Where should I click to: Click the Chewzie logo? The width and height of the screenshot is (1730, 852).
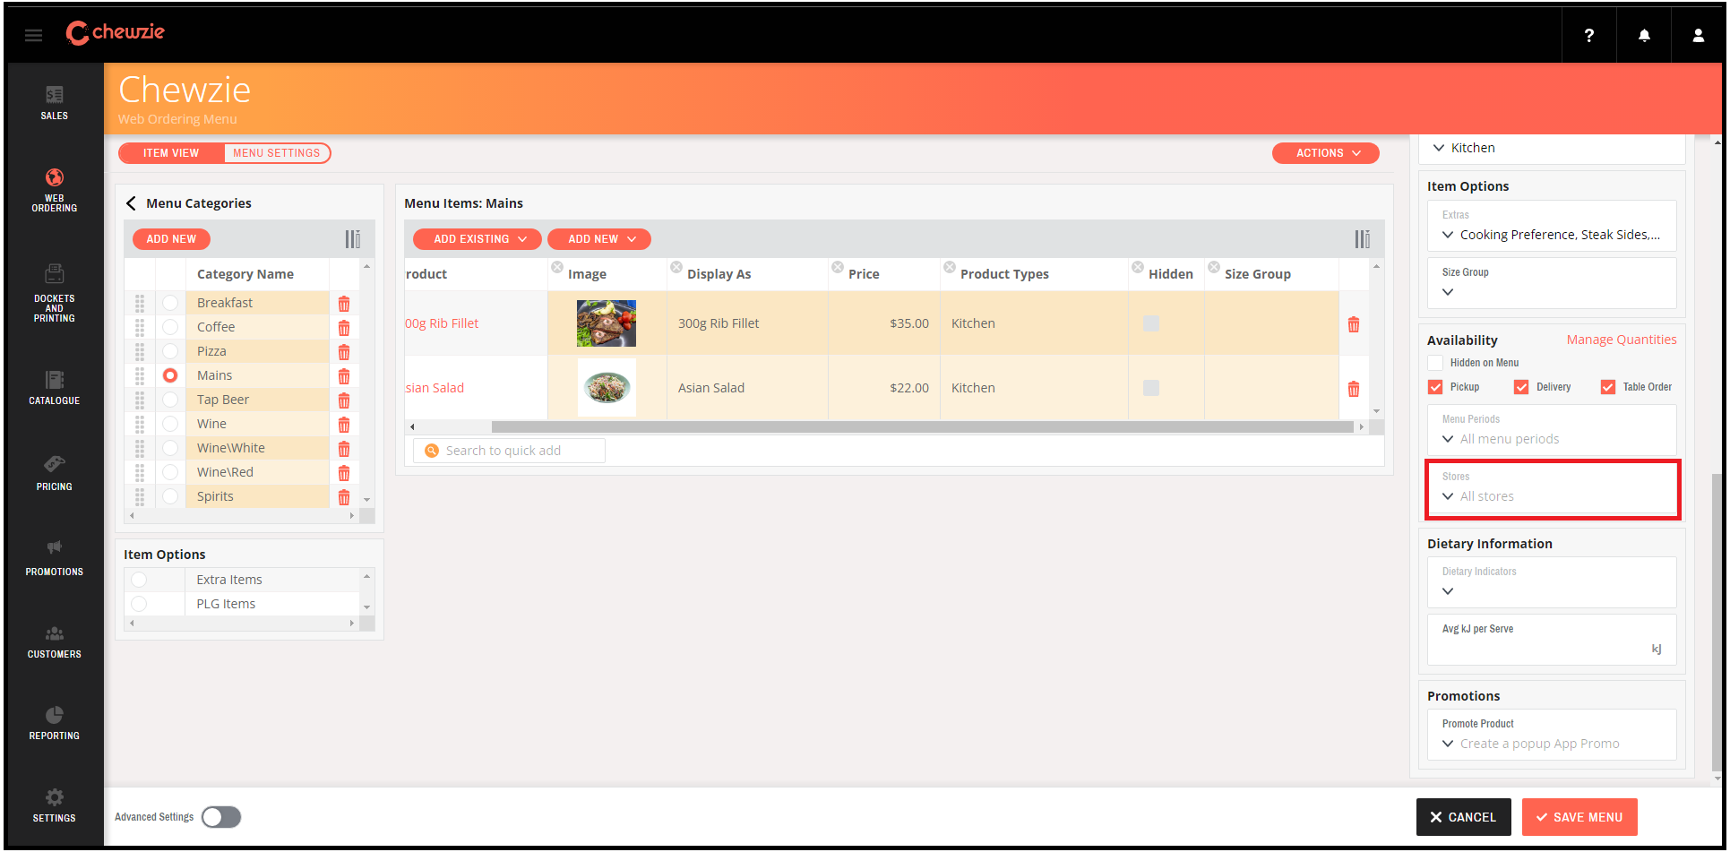click(116, 33)
